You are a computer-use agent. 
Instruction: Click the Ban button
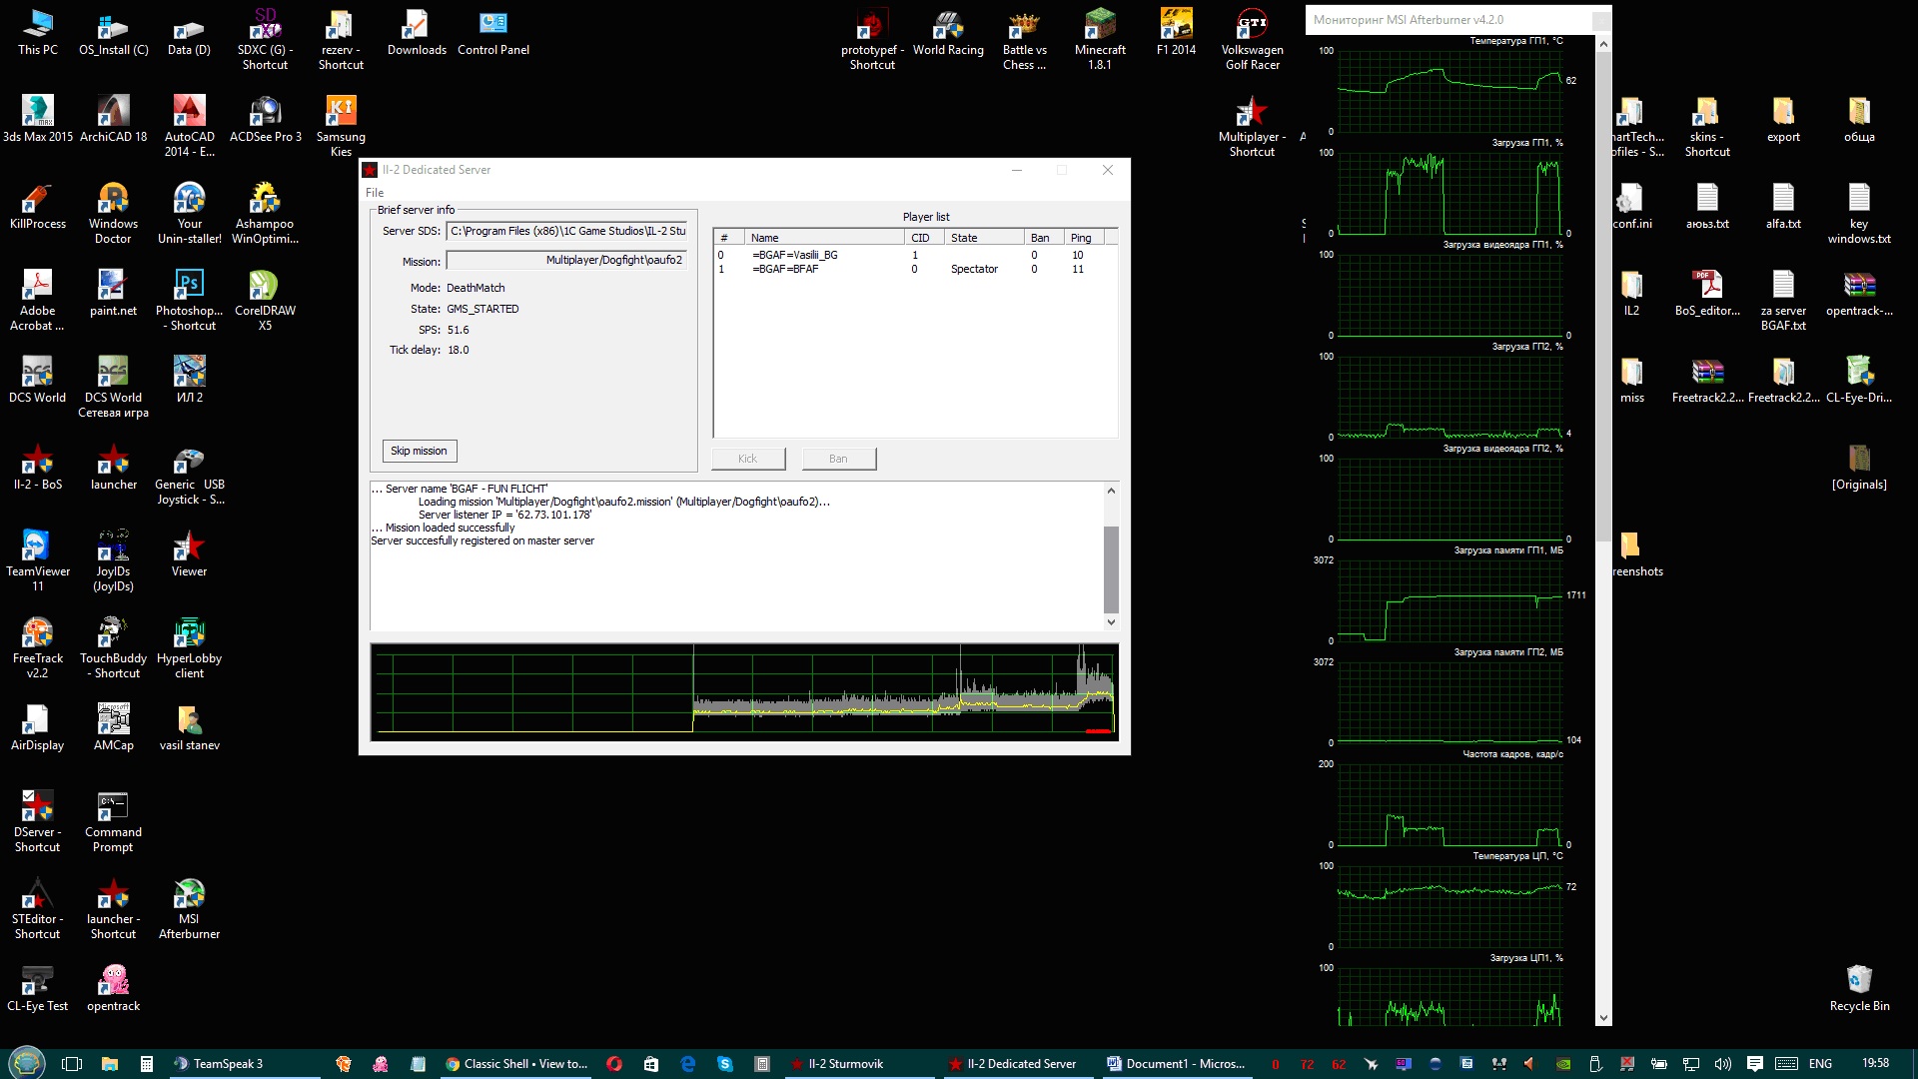[838, 460]
